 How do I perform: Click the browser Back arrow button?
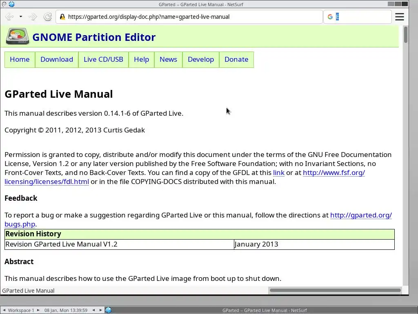pyautogui.click(x=9, y=16)
